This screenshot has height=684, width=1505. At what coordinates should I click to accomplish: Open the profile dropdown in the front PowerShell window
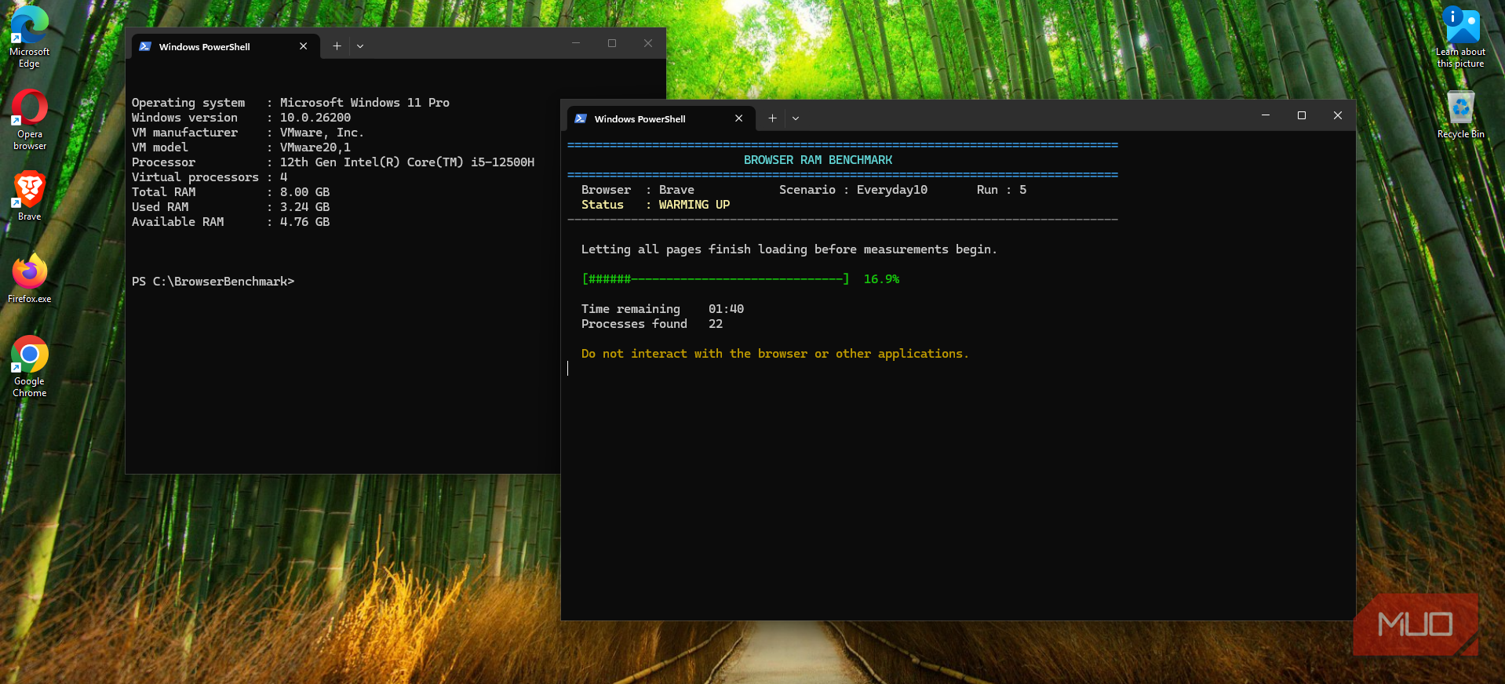point(796,118)
